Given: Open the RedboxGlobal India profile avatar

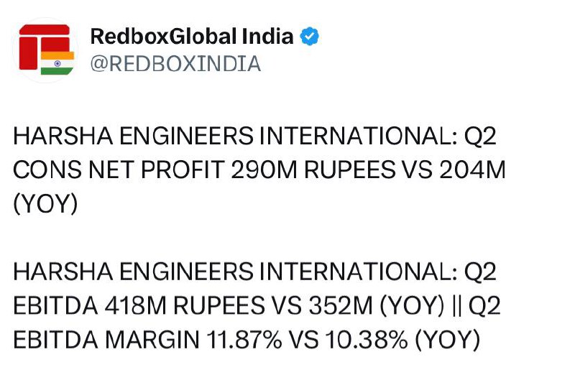Looking at the screenshot, I should pyautogui.click(x=45, y=50).
